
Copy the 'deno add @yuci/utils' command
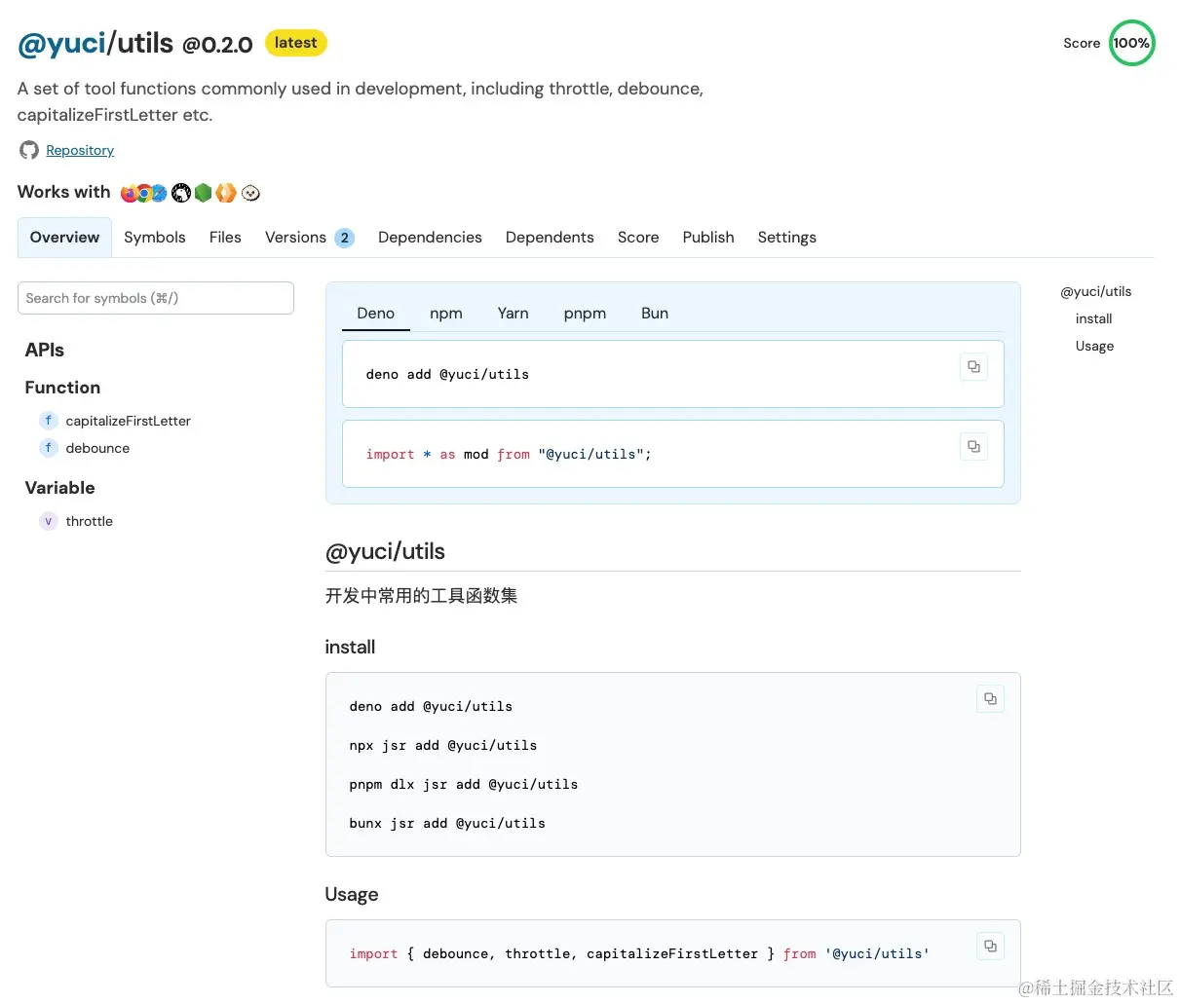pos(973,367)
